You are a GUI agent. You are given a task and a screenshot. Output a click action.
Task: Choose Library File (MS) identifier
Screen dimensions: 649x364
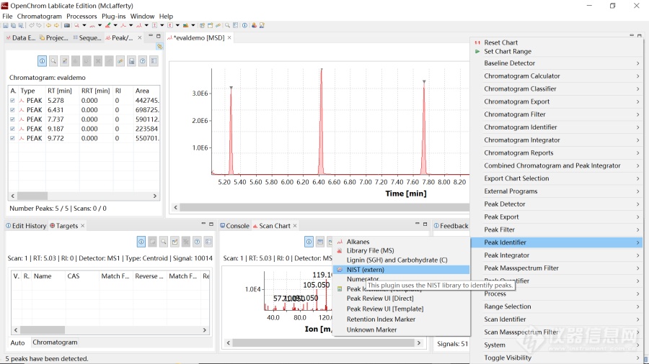[370, 251]
